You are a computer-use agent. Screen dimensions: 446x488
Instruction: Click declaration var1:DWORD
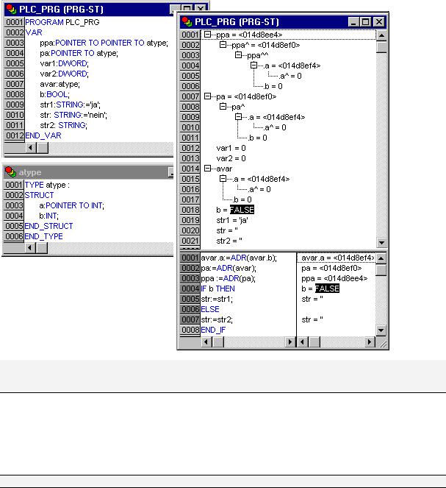(64, 63)
